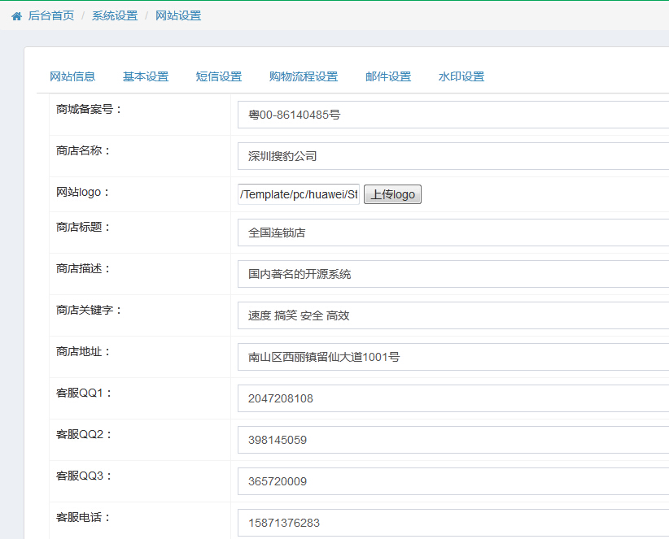Screen dimensions: 669x539
Task: Select the 短信设置 tab
Action: click(x=219, y=76)
